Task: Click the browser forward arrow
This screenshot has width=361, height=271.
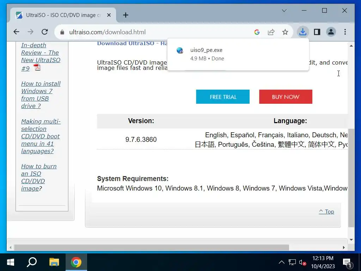Action: point(30,32)
